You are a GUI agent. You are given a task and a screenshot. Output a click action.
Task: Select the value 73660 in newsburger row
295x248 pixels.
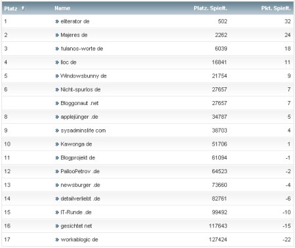(220, 185)
